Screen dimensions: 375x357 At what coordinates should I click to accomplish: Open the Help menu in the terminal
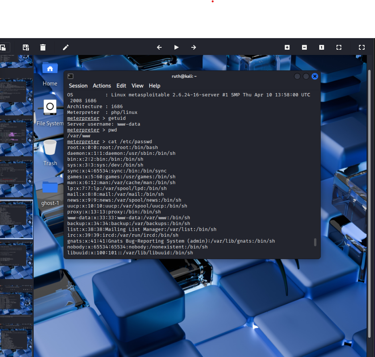click(154, 85)
